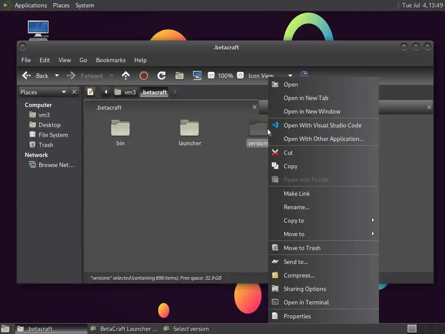
Task: Choose Move to Trash
Action: point(323,248)
